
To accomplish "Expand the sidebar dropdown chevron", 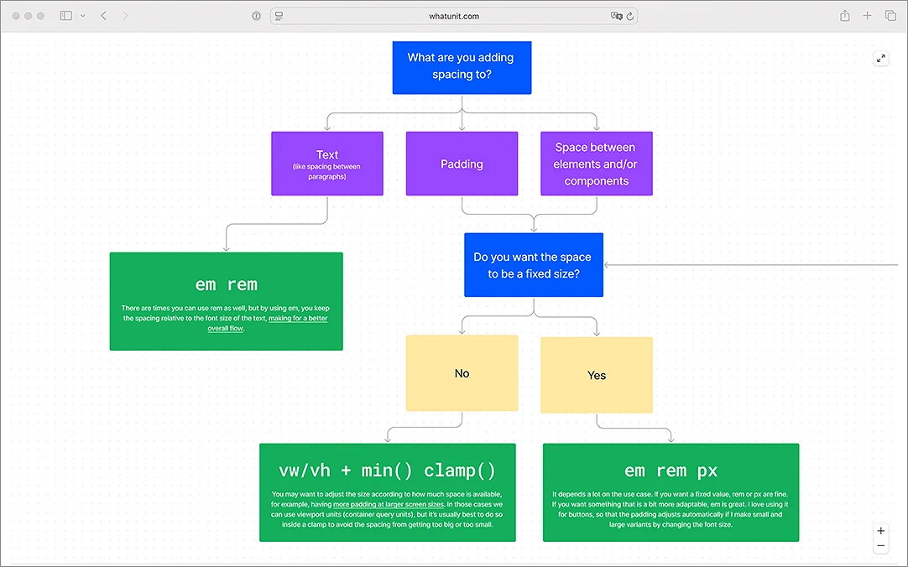I will coord(83,16).
